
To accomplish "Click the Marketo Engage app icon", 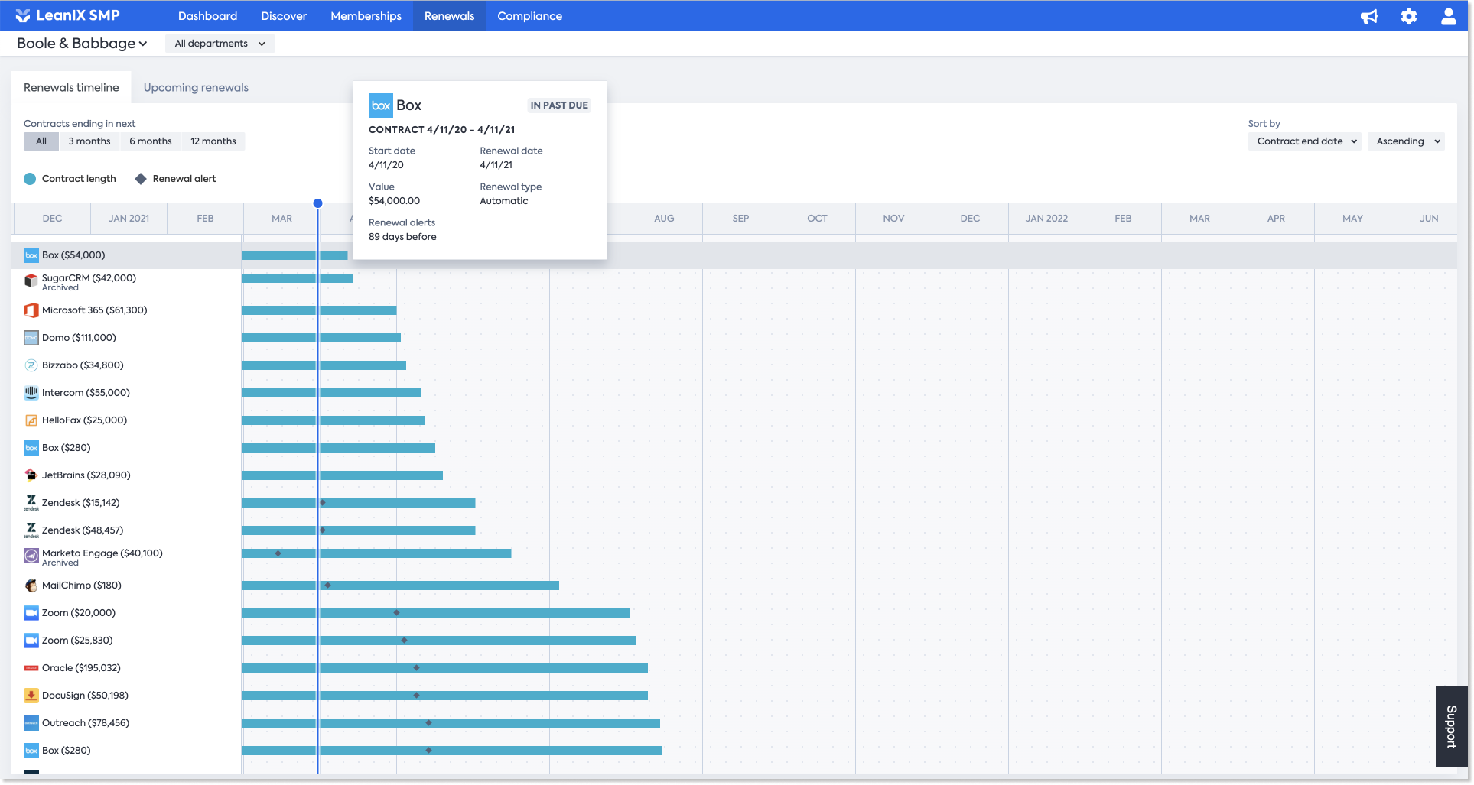I will (31, 556).
